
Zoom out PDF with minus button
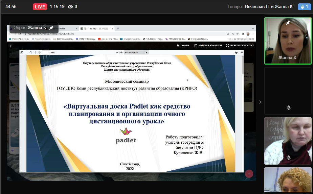click(117, 52)
